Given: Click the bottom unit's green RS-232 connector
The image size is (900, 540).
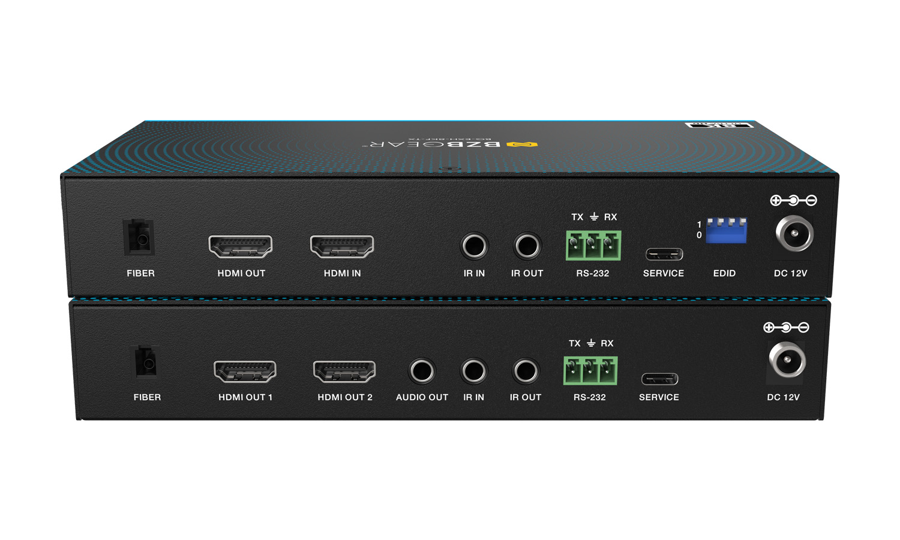Looking at the screenshot, I should (590, 370).
